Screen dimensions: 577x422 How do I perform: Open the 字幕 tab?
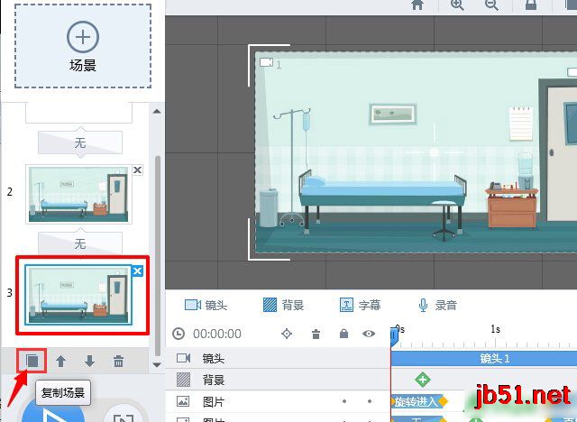[x=360, y=305]
